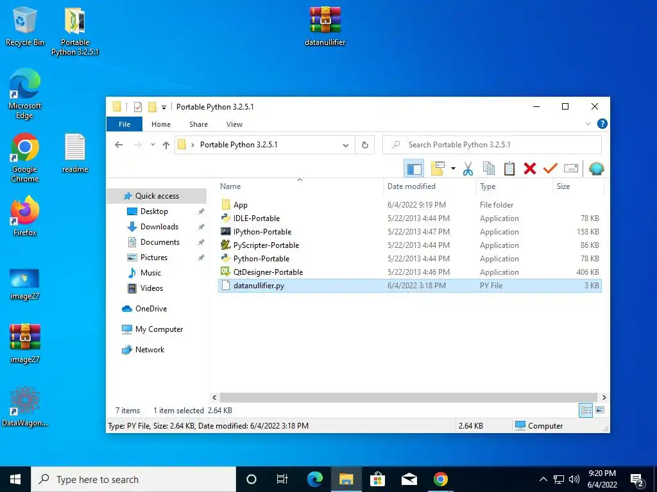Switch to the View ribbon tab
This screenshot has height=492, width=657.
click(x=234, y=124)
